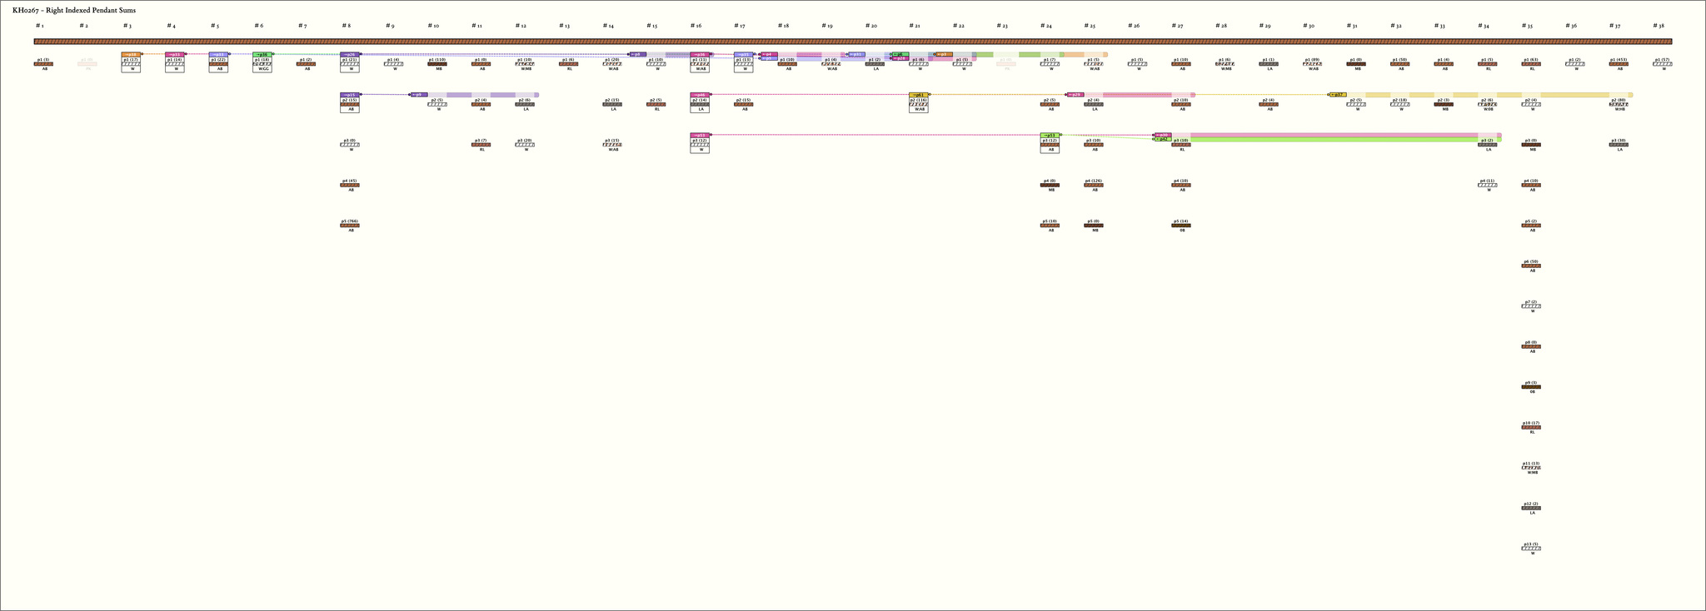
Task: Select pendant p1 (110) in cluster 10
Action: tap(437, 64)
